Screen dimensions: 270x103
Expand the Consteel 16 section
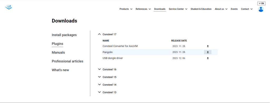click(107, 69)
